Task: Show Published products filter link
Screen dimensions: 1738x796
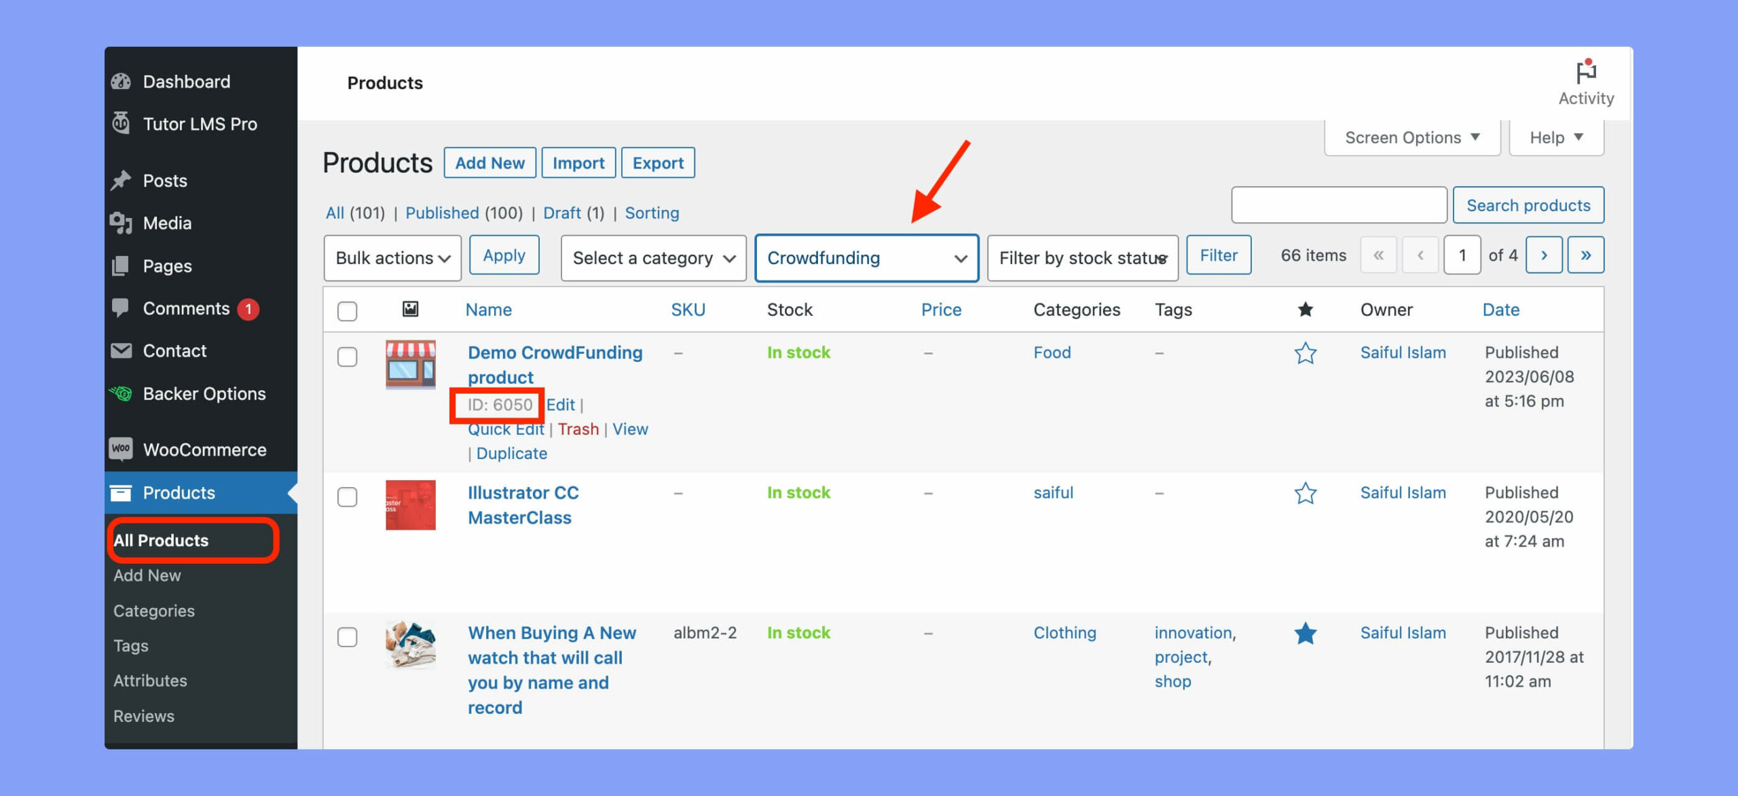Action: [442, 213]
